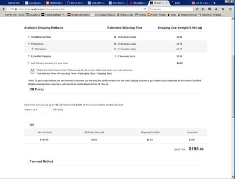This screenshot has width=235, height=179.
Task: Click the page vertical scrollbar thumb
Action: [233, 87]
